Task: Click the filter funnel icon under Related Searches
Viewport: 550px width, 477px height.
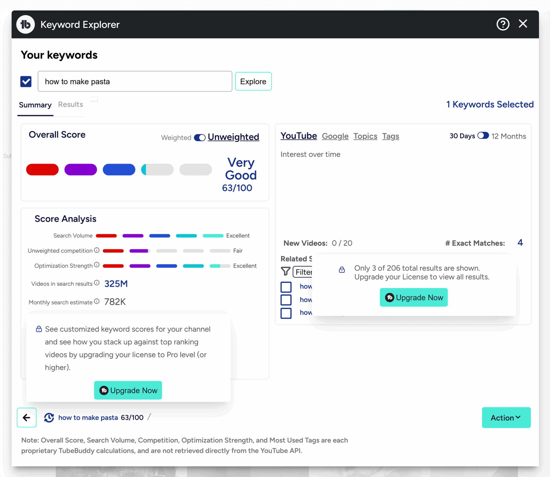Action: [285, 272]
